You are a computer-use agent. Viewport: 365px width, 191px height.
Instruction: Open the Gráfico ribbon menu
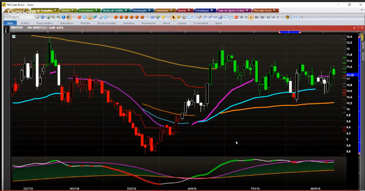click(x=25, y=23)
